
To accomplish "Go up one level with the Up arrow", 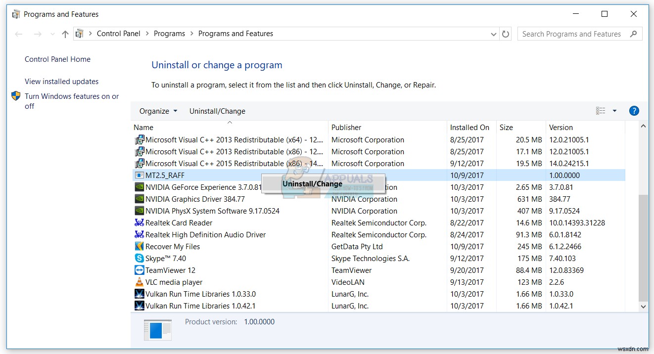I will 65,34.
